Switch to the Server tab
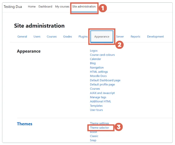The image size is (175, 145). click(x=120, y=37)
